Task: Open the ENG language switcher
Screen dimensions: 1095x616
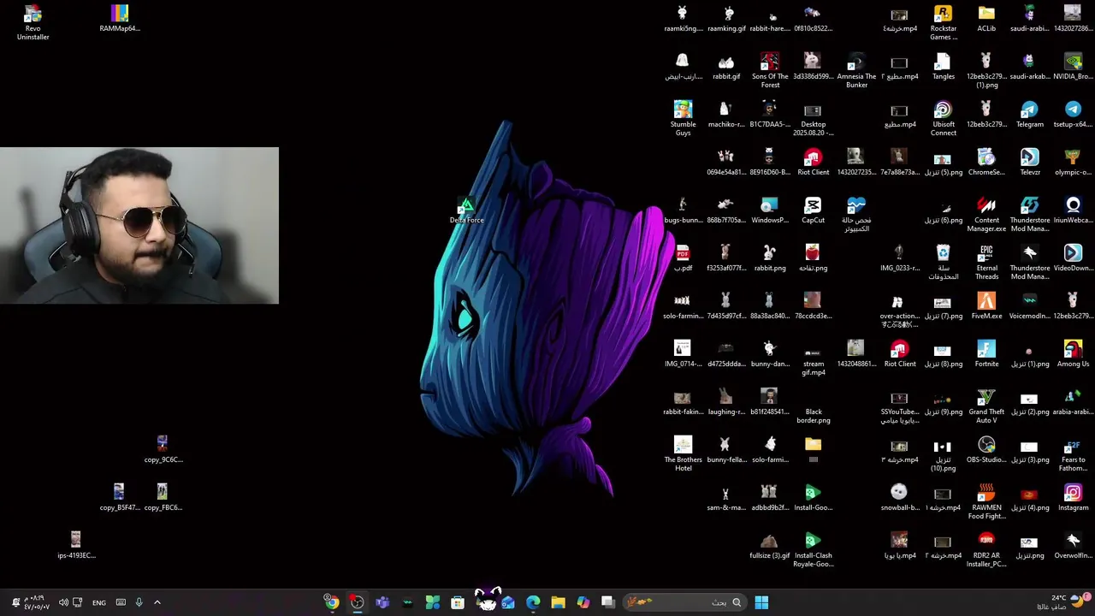Action: click(x=99, y=602)
